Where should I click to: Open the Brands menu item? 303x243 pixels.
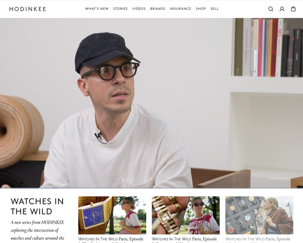click(158, 9)
